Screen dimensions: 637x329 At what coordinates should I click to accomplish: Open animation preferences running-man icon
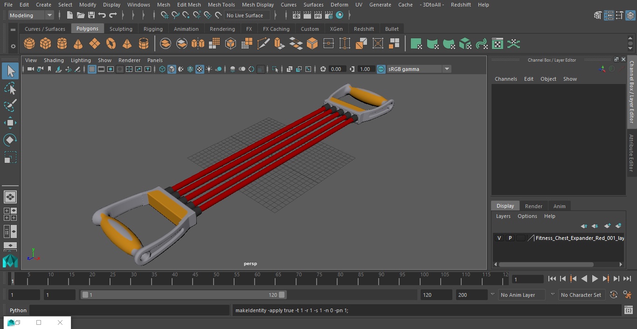click(x=628, y=295)
